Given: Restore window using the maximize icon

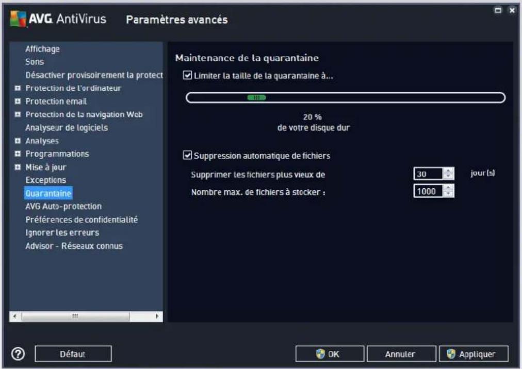Looking at the screenshot, I should pyautogui.click(x=498, y=10).
